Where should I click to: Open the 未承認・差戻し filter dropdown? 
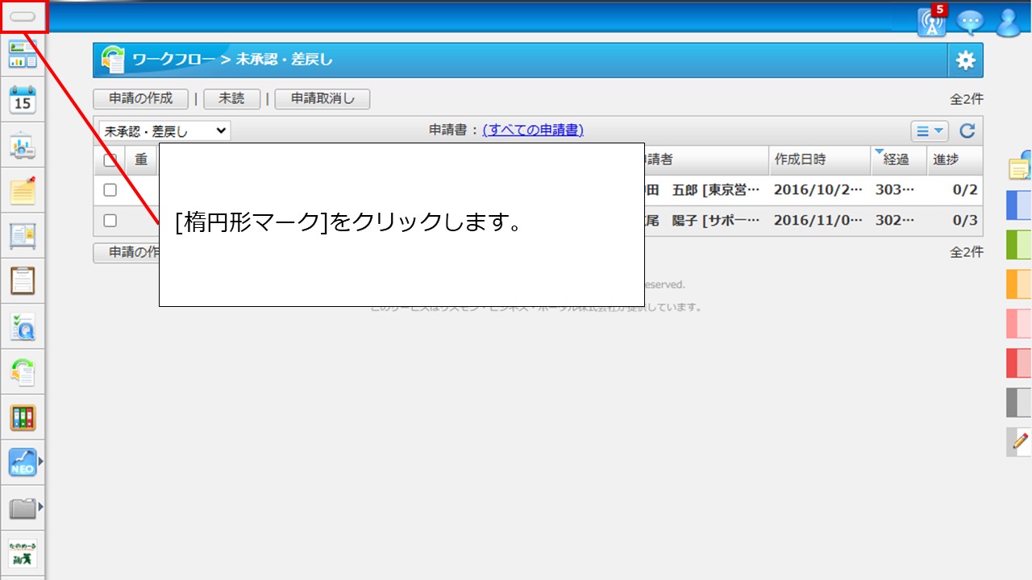[x=164, y=131]
